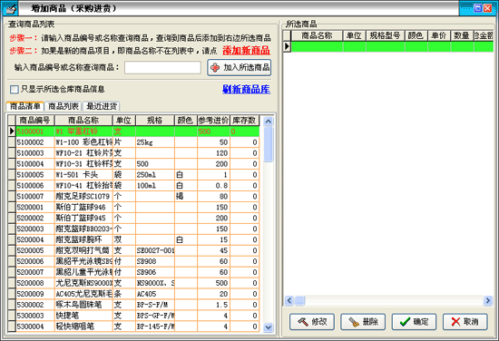The height and width of the screenshot is (341, 499).
Task: Maximize the 增加商品 window
Action: tap(477, 8)
